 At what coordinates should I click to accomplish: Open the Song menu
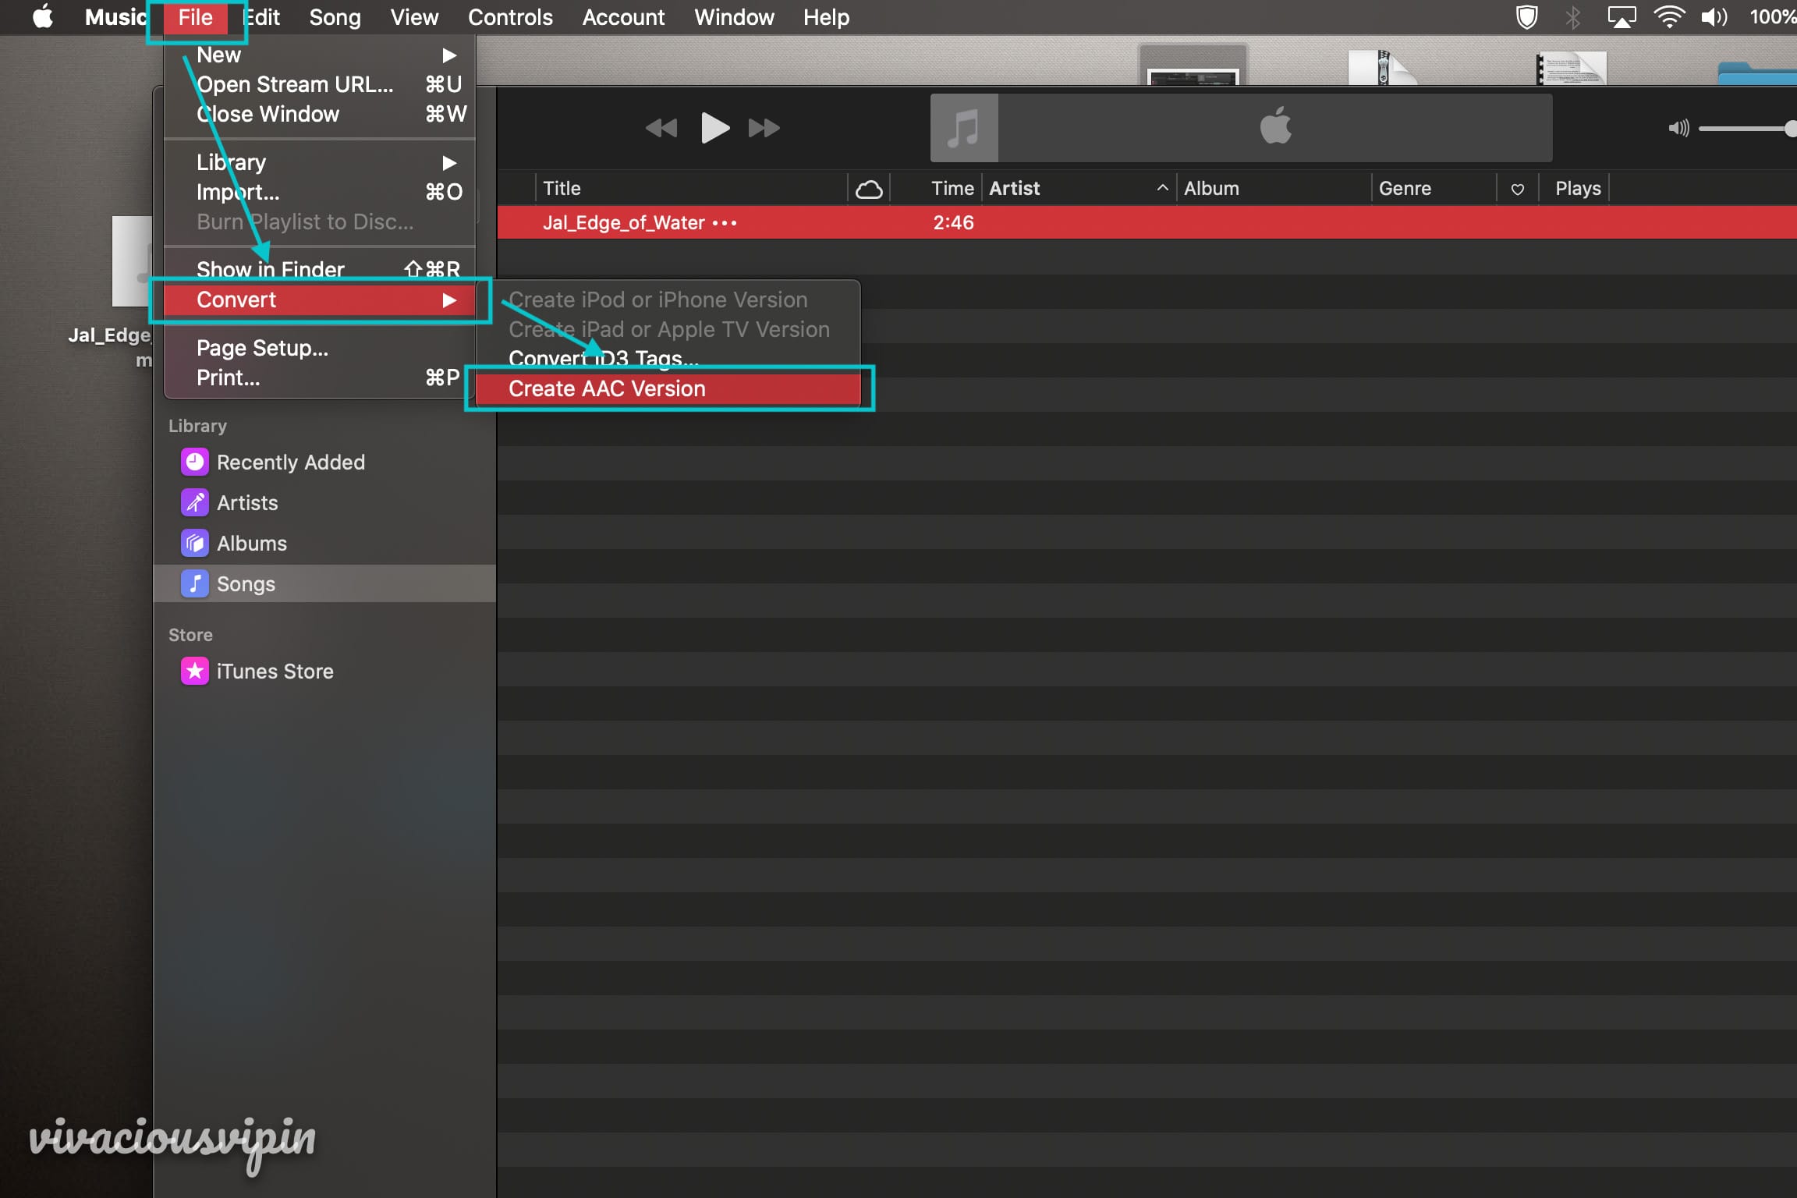pos(335,16)
